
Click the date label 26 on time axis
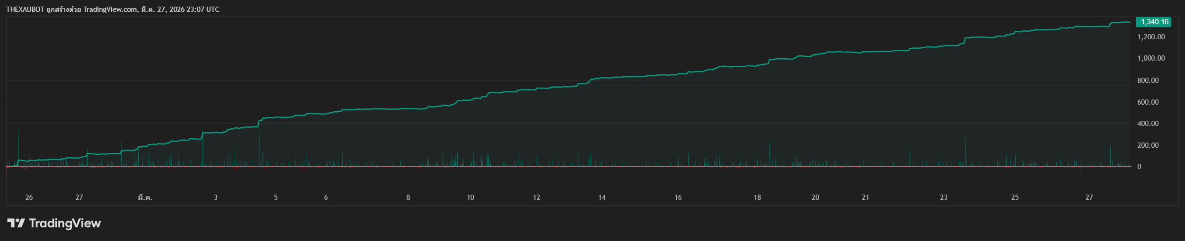[x=29, y=197]
